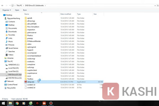Click This PC in the address breadcrumb
The width and height of the screenshot is (159, 106).
click(x=19, y=6)
